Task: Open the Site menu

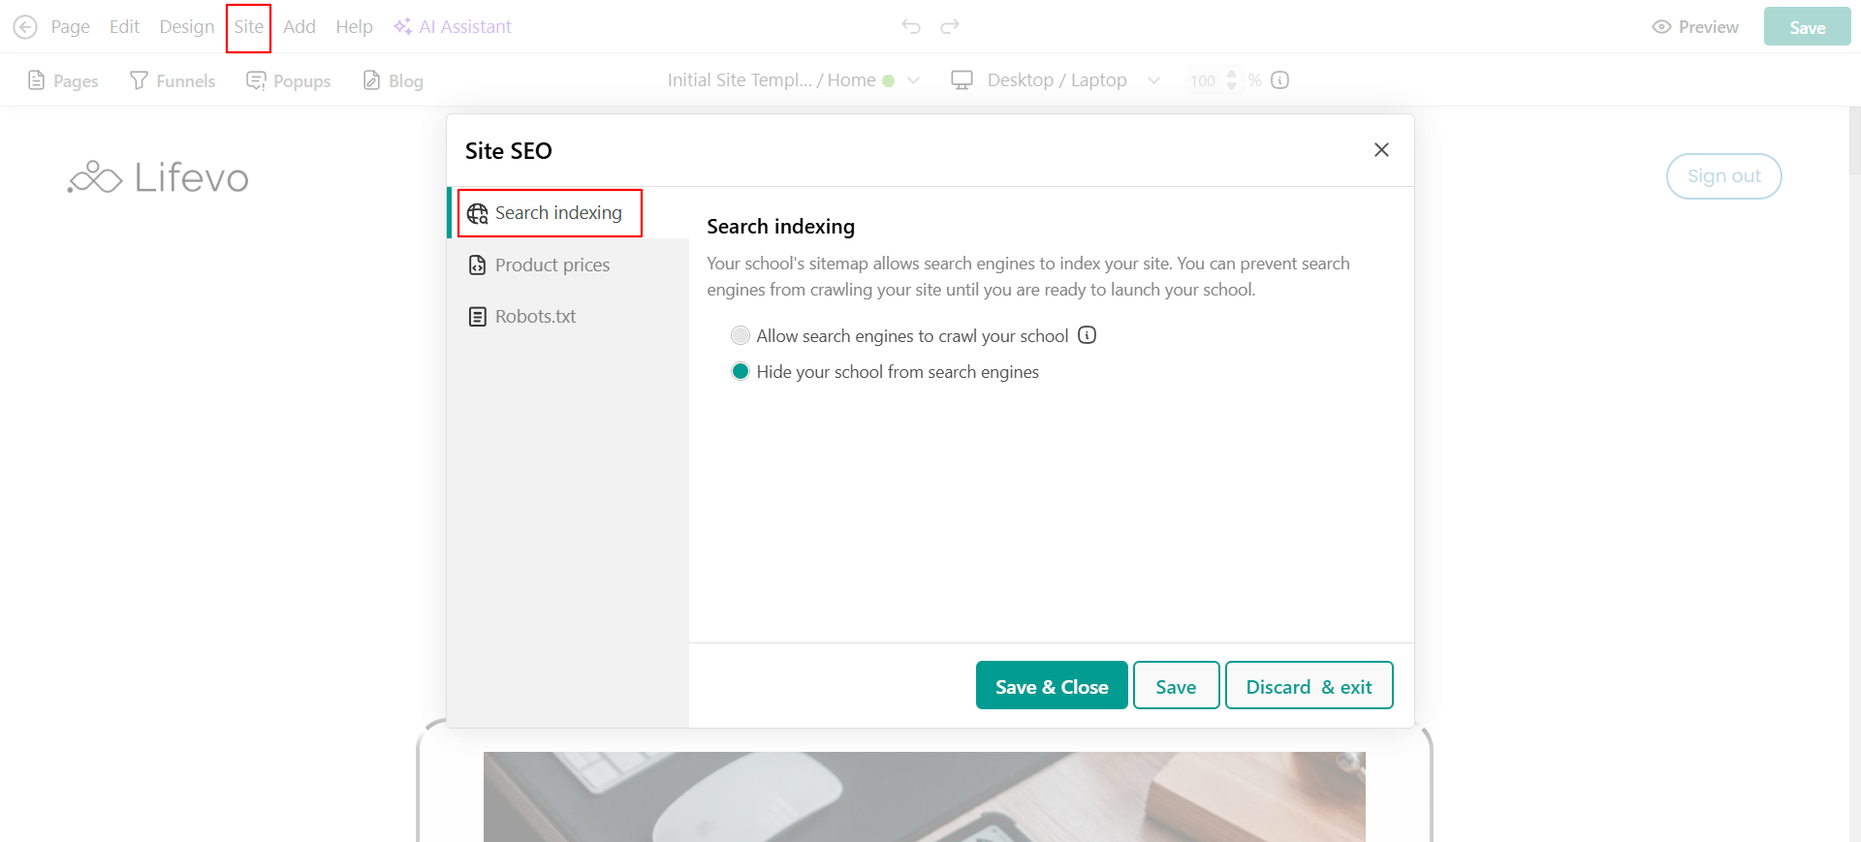Action: (x=248, y=27)
